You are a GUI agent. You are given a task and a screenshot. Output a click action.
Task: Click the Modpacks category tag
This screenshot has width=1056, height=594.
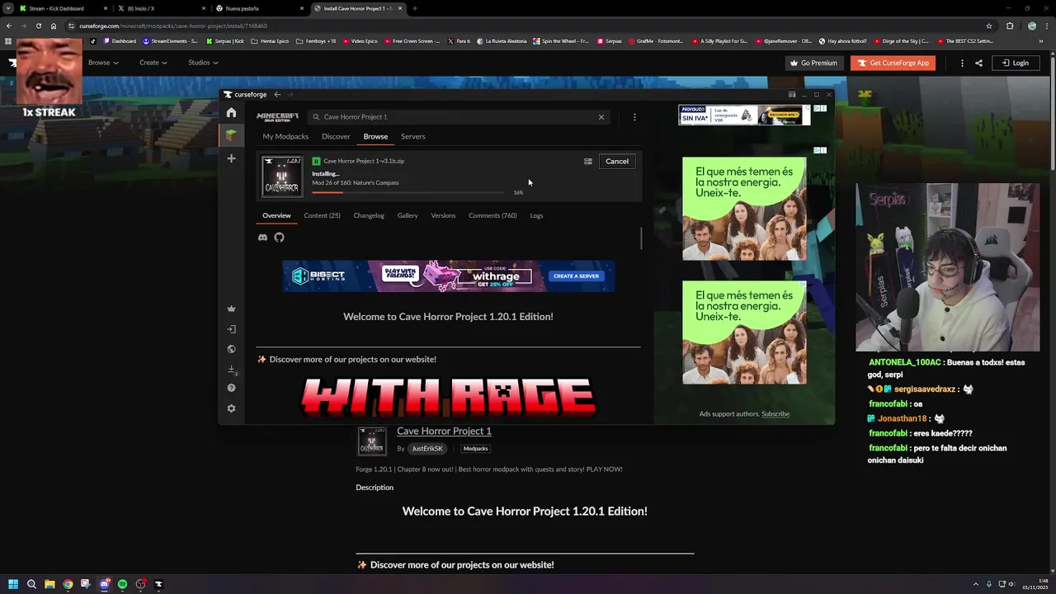point(475,449)
